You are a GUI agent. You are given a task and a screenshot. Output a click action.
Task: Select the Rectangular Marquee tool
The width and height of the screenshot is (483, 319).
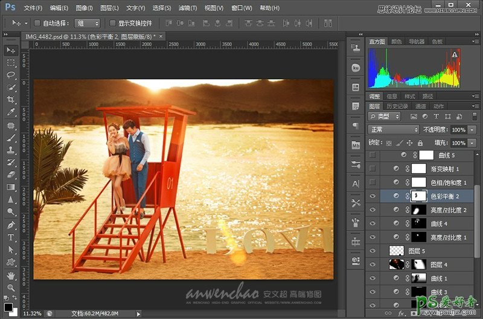tap(11, 62)
